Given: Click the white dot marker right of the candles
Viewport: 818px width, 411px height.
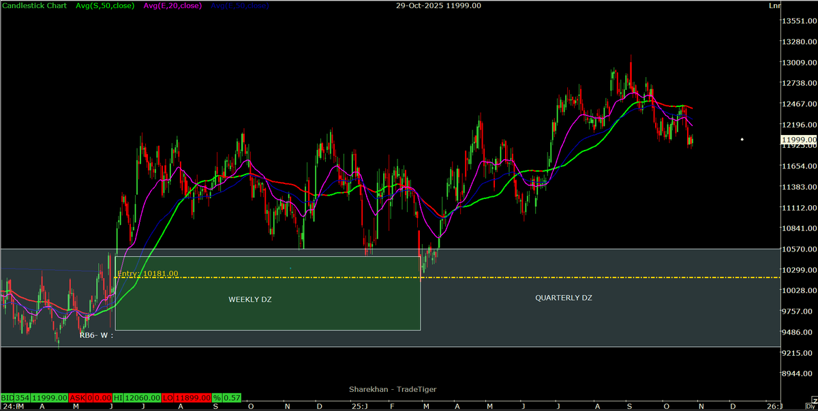Looking at the screenshot, I should tap(742, 140).
